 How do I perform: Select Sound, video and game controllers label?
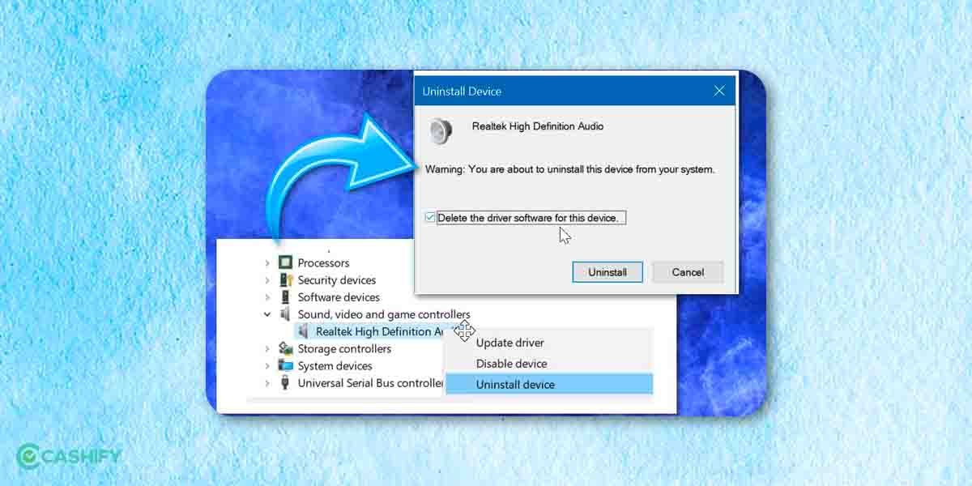(x=384, y=314)
